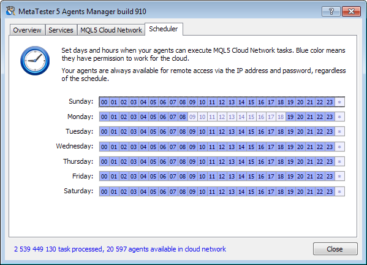Image resolution: width=367 pixels, height=265 pixels.
Task: Toggle all hours for Friday with asterisk
Action: point(339,177)
